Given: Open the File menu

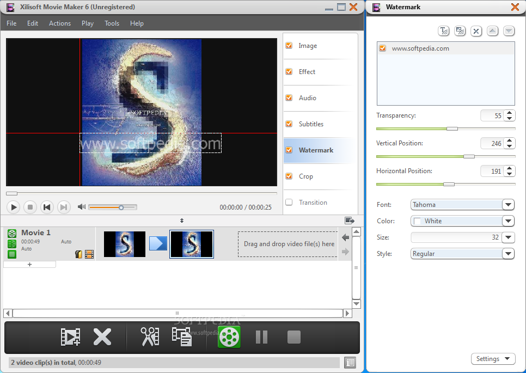Looking at the screenshot, I should coord(11,23).
